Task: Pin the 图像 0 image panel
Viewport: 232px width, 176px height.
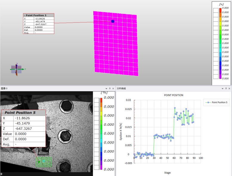Action: 110,88
